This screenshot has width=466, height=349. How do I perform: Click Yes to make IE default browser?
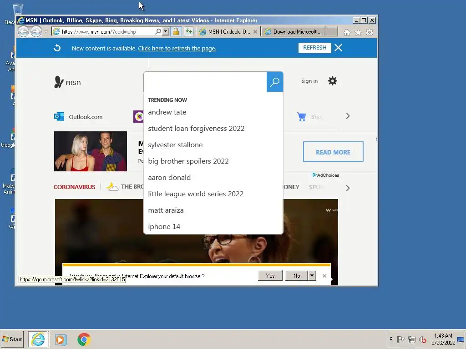270,276
